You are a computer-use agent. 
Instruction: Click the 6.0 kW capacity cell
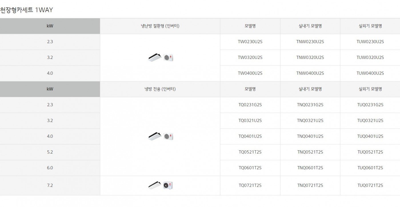[x=50, y=168]
